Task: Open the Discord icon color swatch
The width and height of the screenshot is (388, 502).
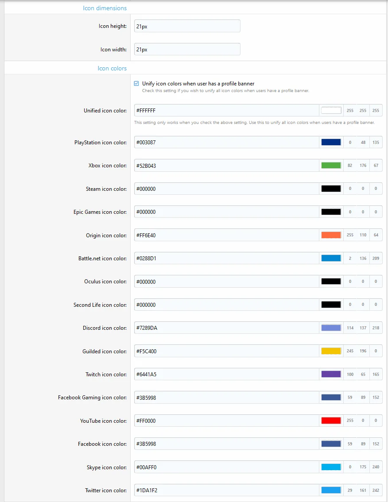Action: click(330, 328)
